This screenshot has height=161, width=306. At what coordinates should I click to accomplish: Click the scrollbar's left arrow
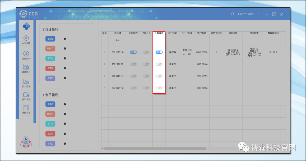pyautogui.click(x=103, y=149)
